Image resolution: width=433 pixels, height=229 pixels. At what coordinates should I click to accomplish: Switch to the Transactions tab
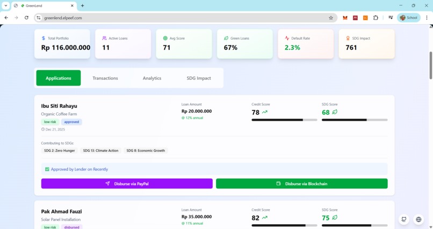105,78
